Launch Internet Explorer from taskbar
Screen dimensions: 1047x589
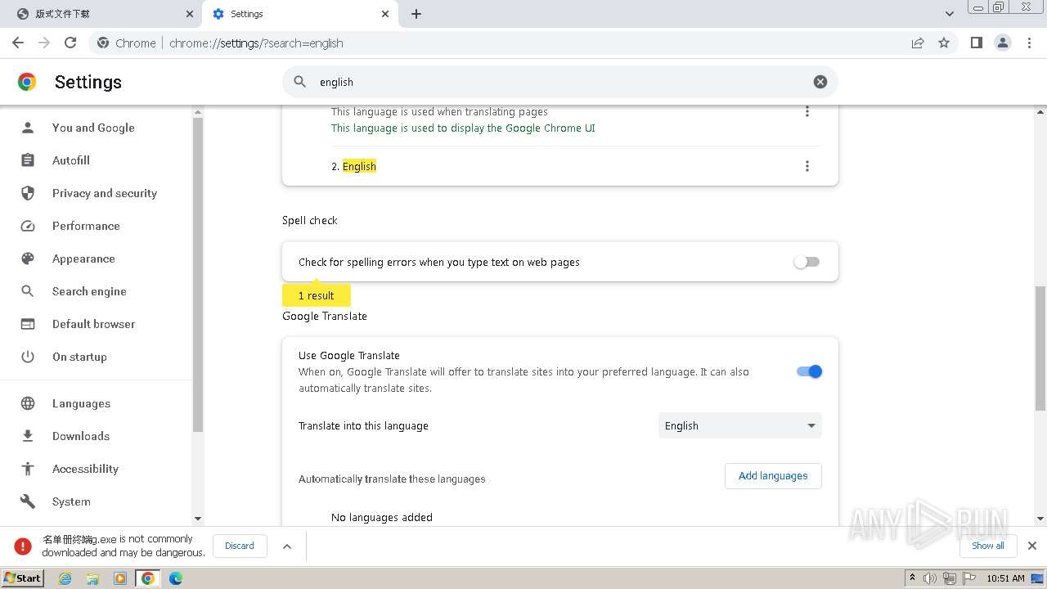pyautogui.click(x=65, y=578)
